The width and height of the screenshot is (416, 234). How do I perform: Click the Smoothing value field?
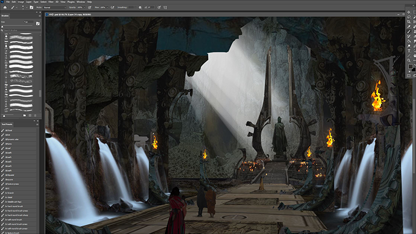131,8
